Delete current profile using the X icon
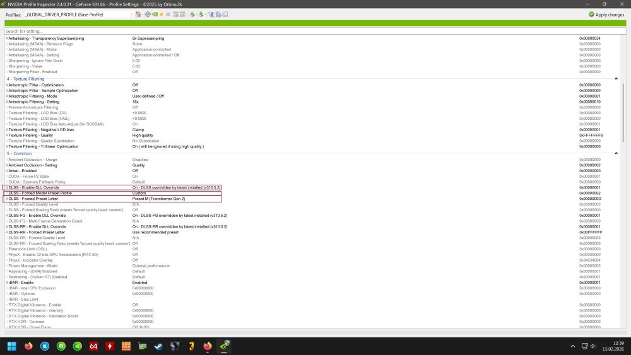631x355 pixels. pos(168,14)
